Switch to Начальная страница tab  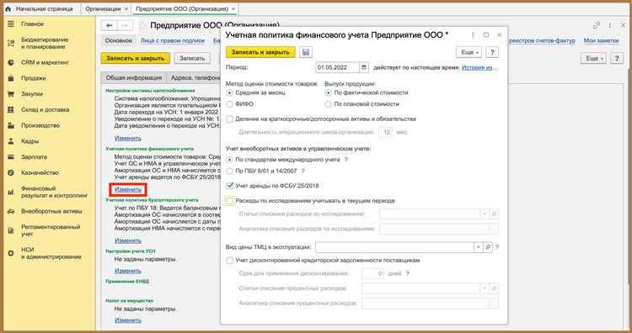point(45,8)
